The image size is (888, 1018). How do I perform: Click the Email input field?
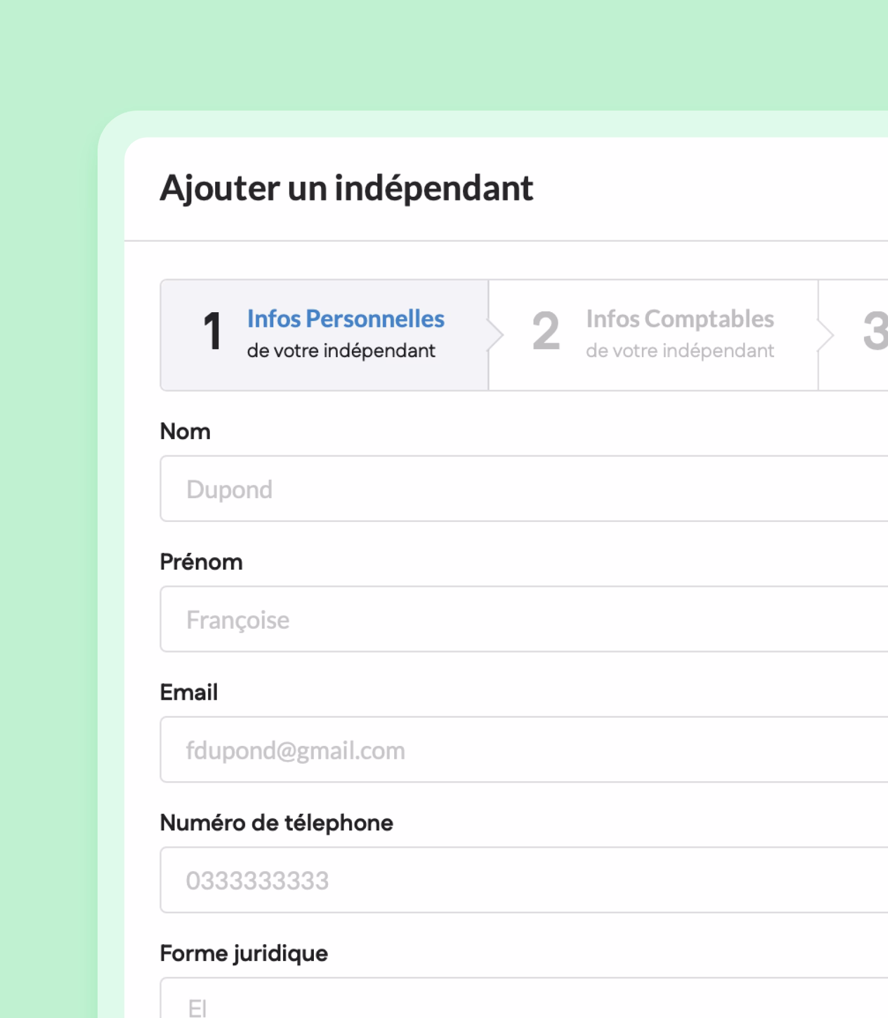[x=524, y=750]
